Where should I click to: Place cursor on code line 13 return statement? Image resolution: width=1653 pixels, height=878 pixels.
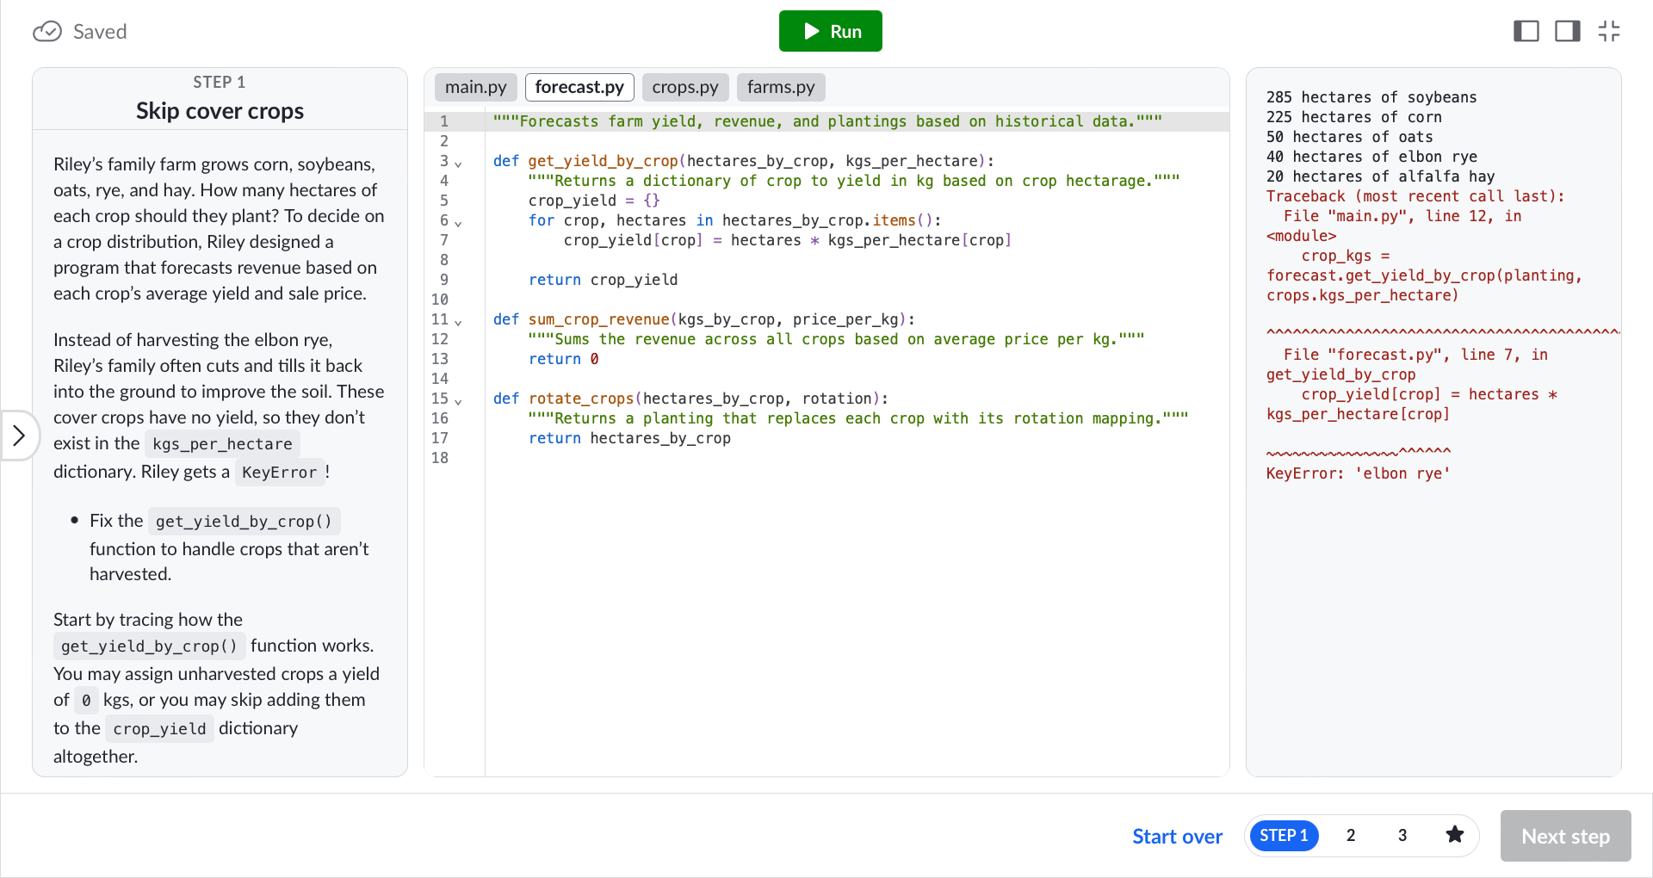pos(563,359)
